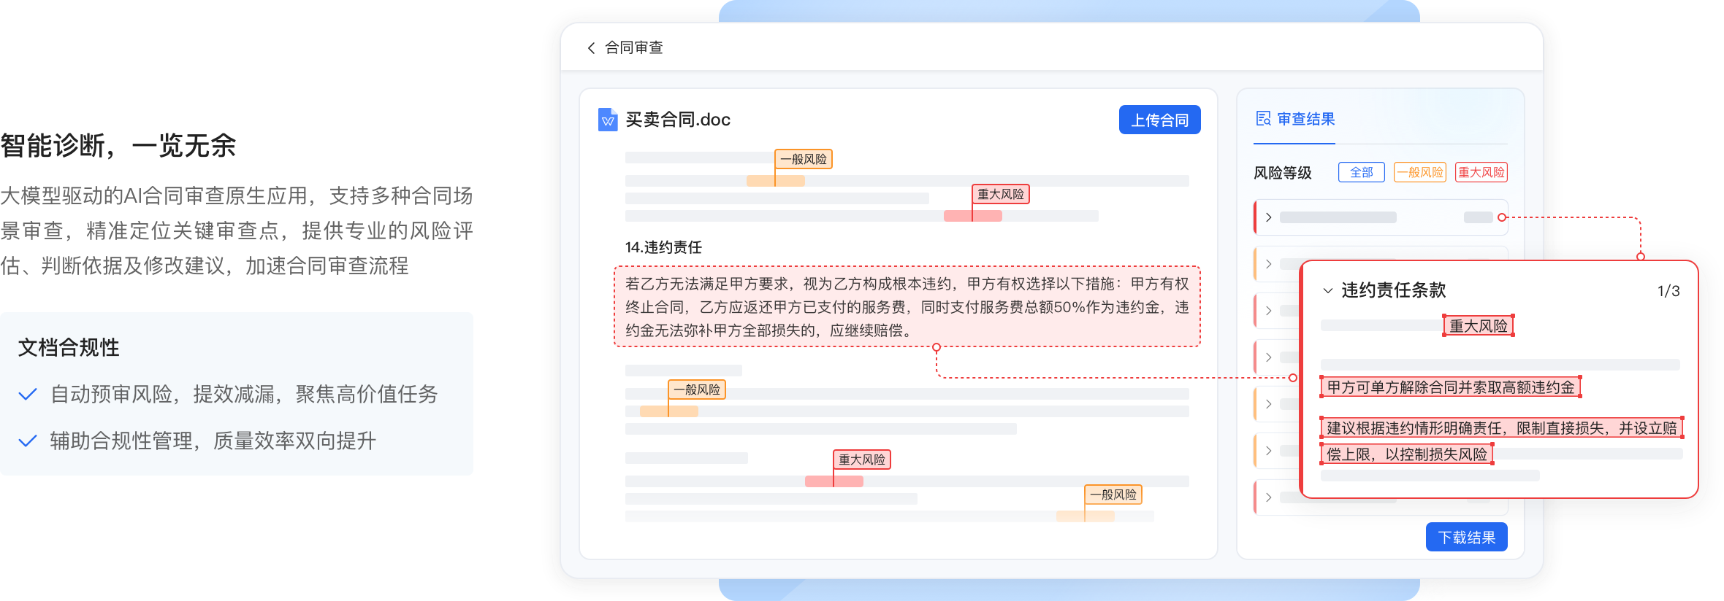Click the text 自动预审风险，提效减漏，聚焦高价值任务
The width and height of the screenshot is (1724, 601).
click(x=244, y=395)
